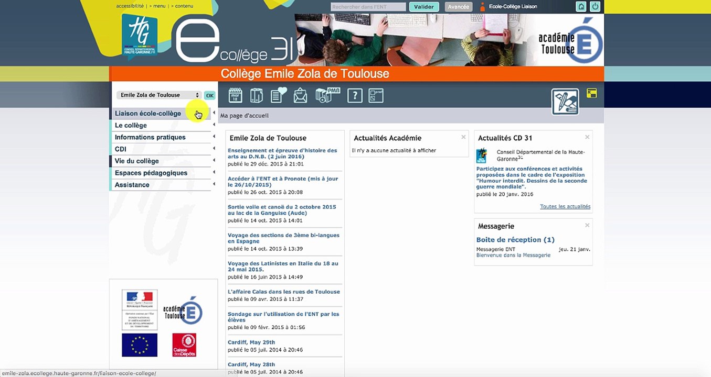Viewport: 711px width, 377px height.
Task: Open the PMB library catalog icon
Action: click(328, 95)
